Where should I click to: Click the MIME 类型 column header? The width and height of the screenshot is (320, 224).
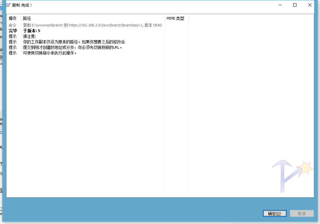click(177, 18)
